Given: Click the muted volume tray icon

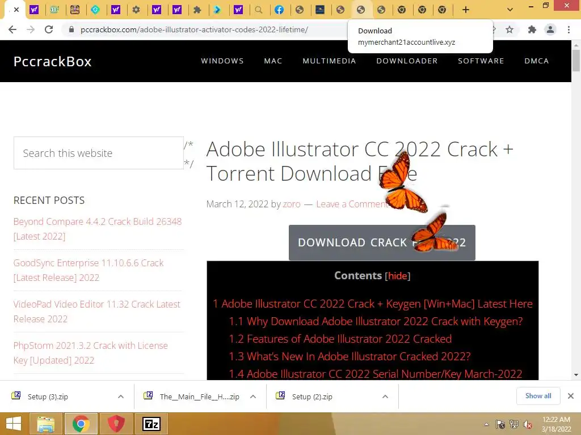Looking at the screenshot, I should click(x=528, y=424).
